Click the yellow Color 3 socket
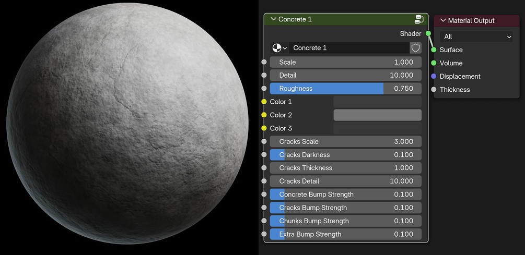 pyautogui.click(x=264, y=128)
